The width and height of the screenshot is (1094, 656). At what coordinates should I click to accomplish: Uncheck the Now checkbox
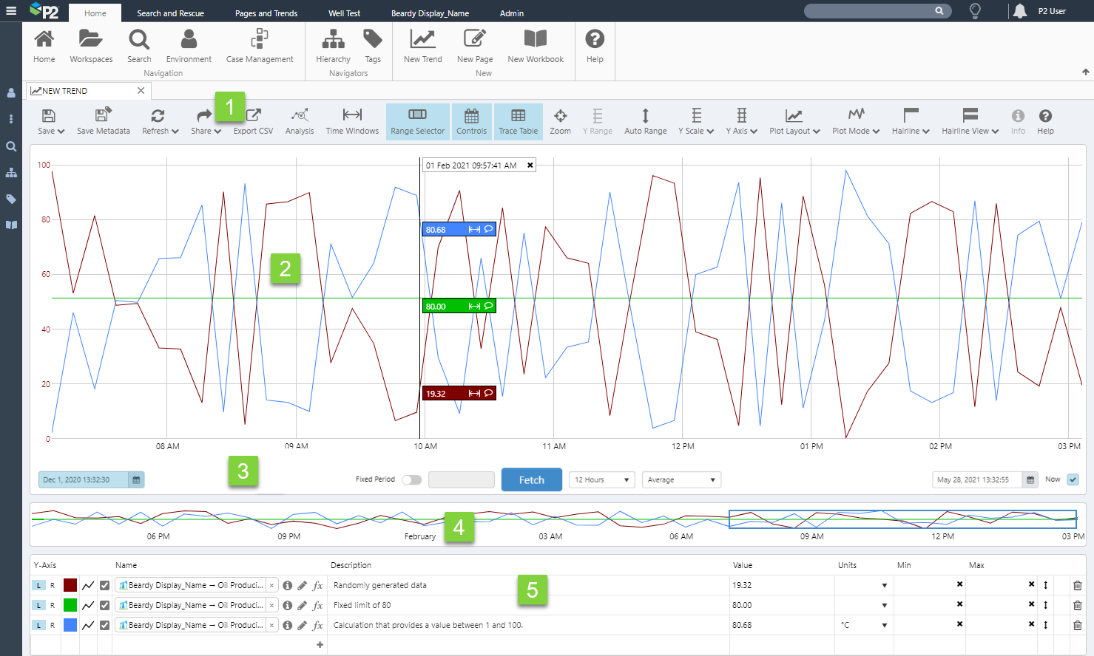pyautogui.click(x=1073, y=480)
